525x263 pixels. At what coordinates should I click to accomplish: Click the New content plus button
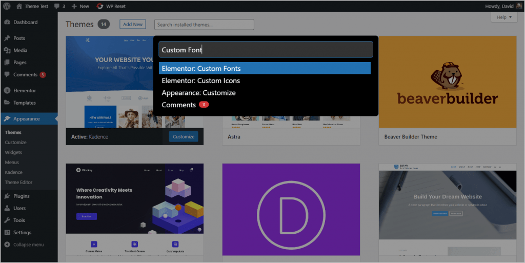[80, 6]
